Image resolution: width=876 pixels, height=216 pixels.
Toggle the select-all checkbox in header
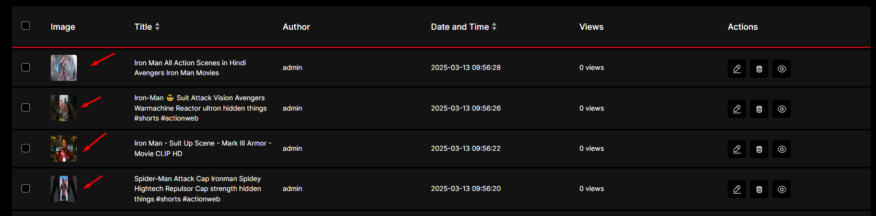[x=26, y=26]
